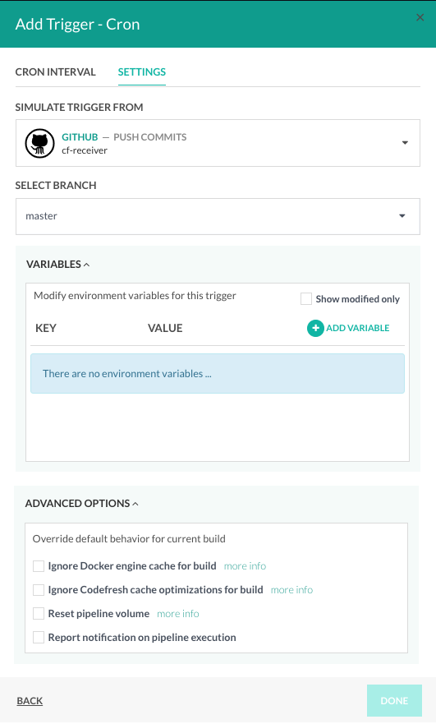Screen dimensions: 436x724
Task: Close the Add Trigger dialog with X
Action: tap(420, 17)
